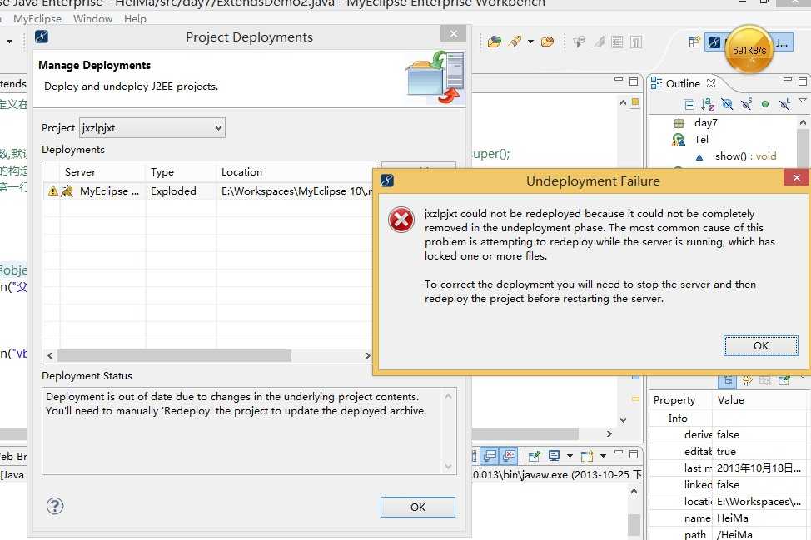Click the Display Selected Console icon

pos(554,455)
